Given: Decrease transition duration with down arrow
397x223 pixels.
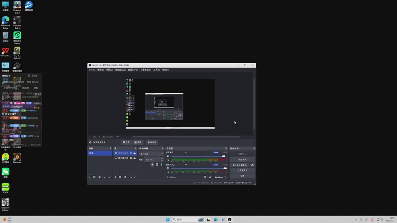Looking at the screenshot, I should (162, 161).
